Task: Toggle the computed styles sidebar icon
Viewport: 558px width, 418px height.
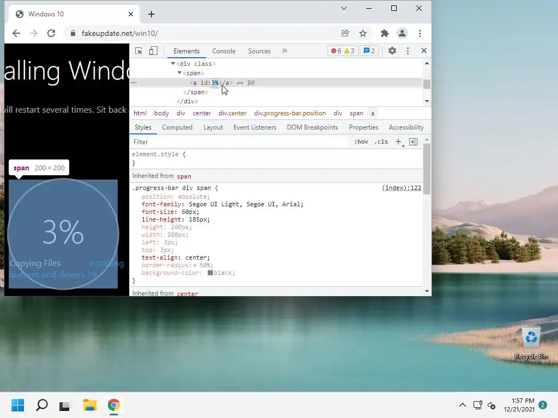Action: point(413,142)
